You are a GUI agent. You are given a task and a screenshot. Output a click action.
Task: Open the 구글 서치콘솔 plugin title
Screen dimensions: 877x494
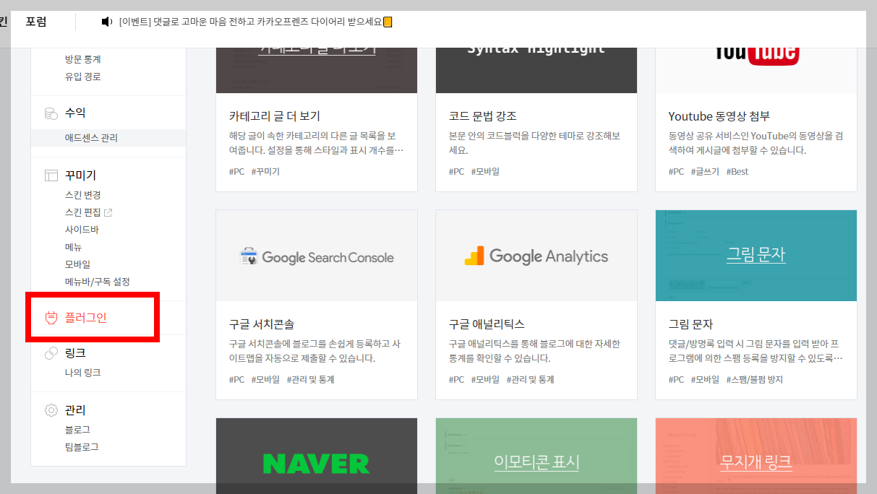point(262,324)
